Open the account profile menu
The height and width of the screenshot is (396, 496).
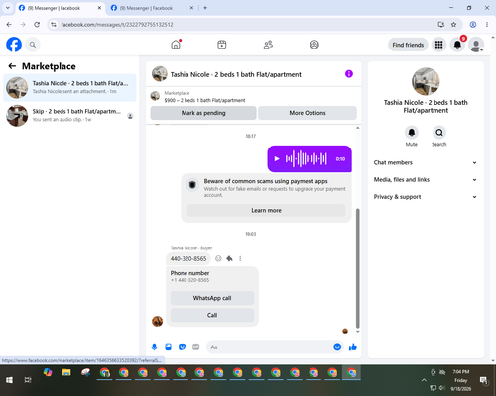coord(476,45)
